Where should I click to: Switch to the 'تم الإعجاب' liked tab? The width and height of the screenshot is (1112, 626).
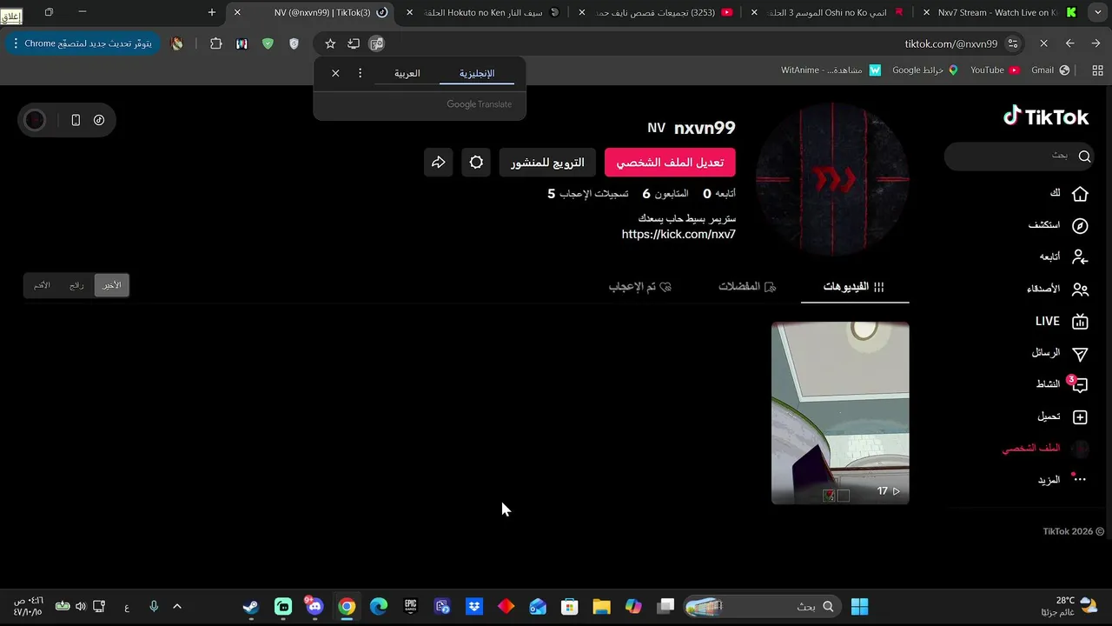point(640,287)
